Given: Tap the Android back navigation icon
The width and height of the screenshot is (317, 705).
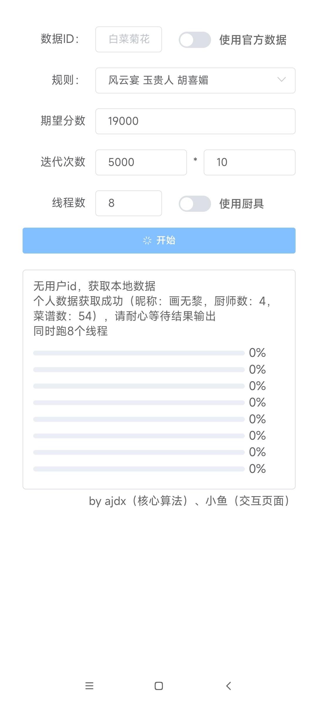Looking at the screenshot, I should coord(228,686).
